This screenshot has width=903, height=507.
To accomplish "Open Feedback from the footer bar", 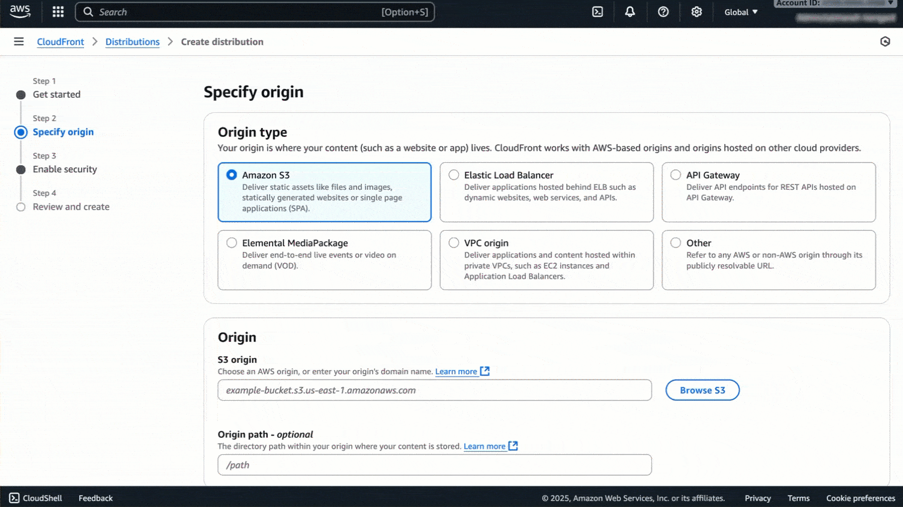I will (95, 498).
